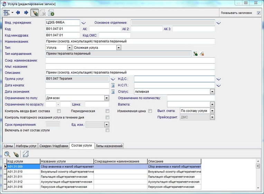264x194 pixels.
Task: Clear Тип направления with eraser icon
Action: tap(202, 54)
